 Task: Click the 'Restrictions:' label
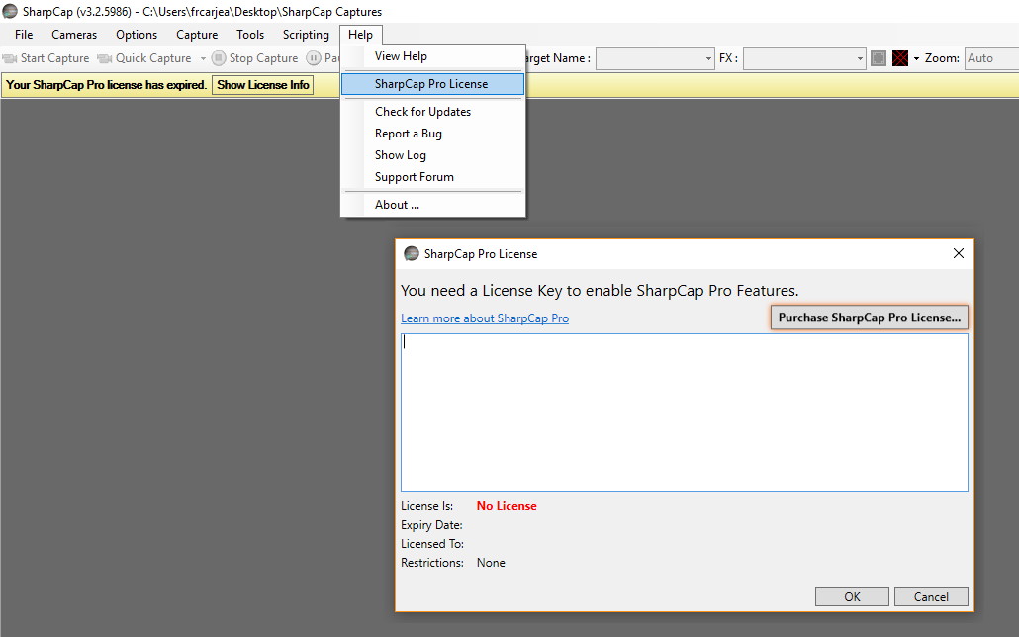[x=432, y=563]
